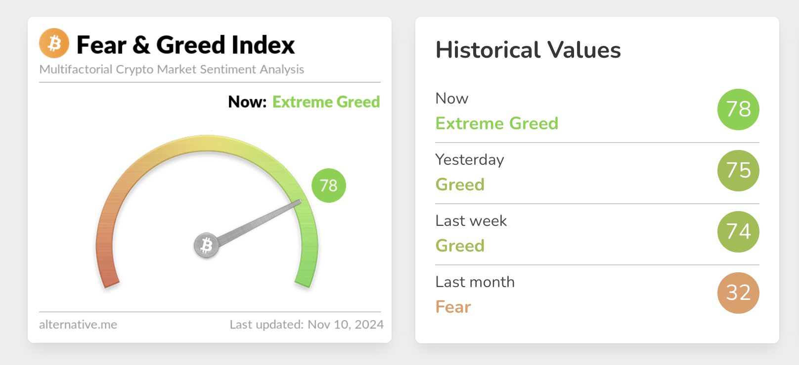Click the Yesterday value 75 circle
799x365 pixels.
pyautogui.click(x=738, y=171)
